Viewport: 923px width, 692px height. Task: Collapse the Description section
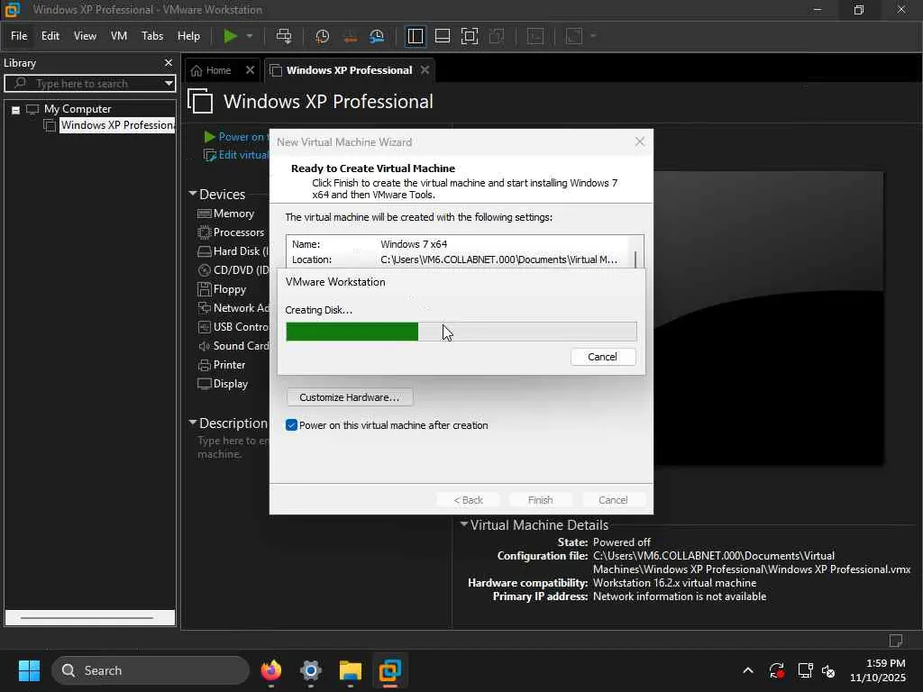[x=193, y=423]
